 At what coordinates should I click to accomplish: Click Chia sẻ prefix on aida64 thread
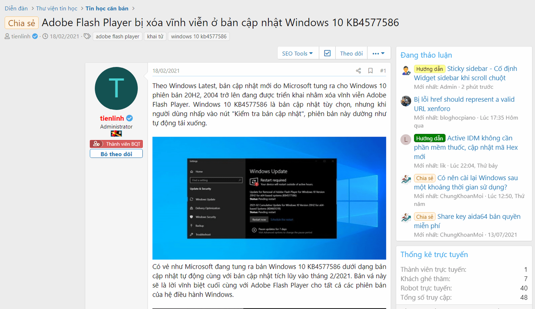click(424, 216)
